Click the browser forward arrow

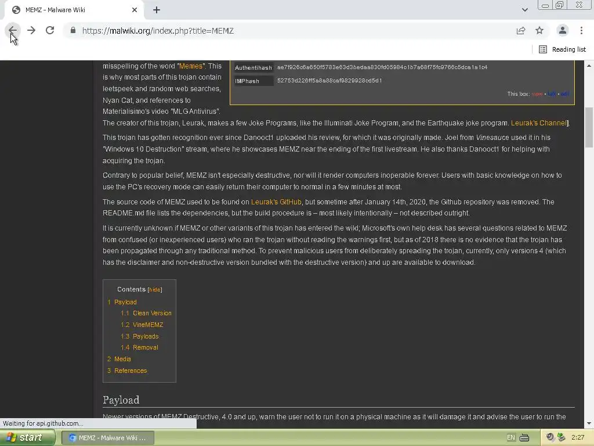tap(31, 30)
